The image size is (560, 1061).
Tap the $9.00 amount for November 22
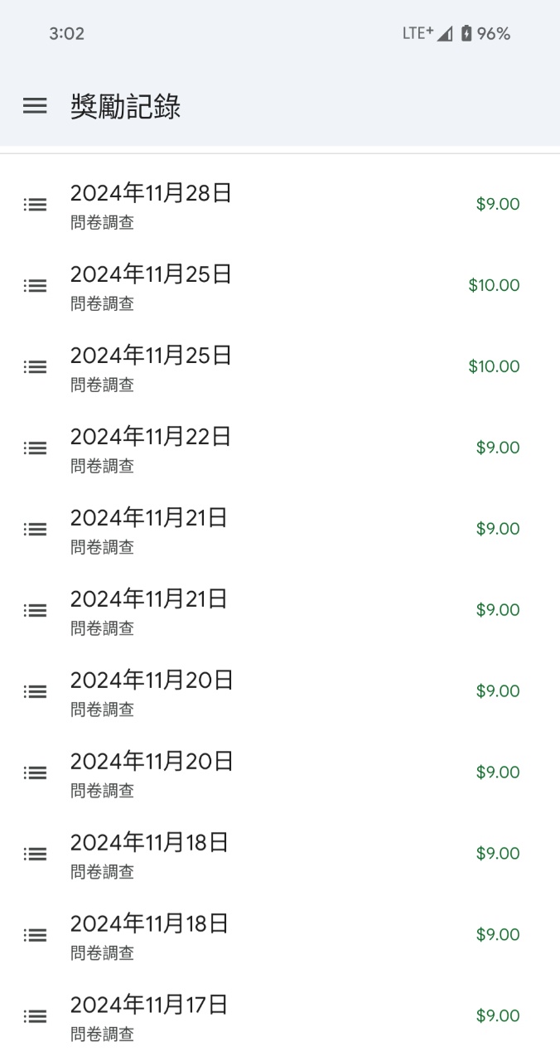tap(498, 448)
